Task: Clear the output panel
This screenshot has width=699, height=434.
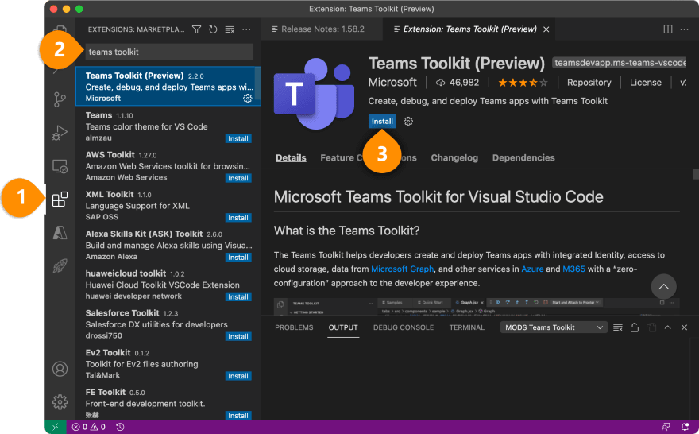Action: pyautogui.click(x=618, y=327)
